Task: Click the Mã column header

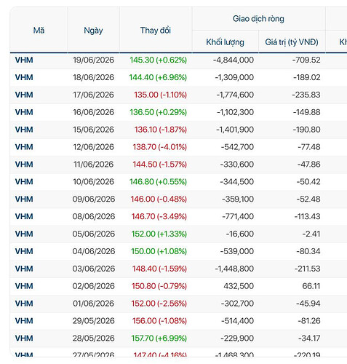Action: click(x=39, y=31)
